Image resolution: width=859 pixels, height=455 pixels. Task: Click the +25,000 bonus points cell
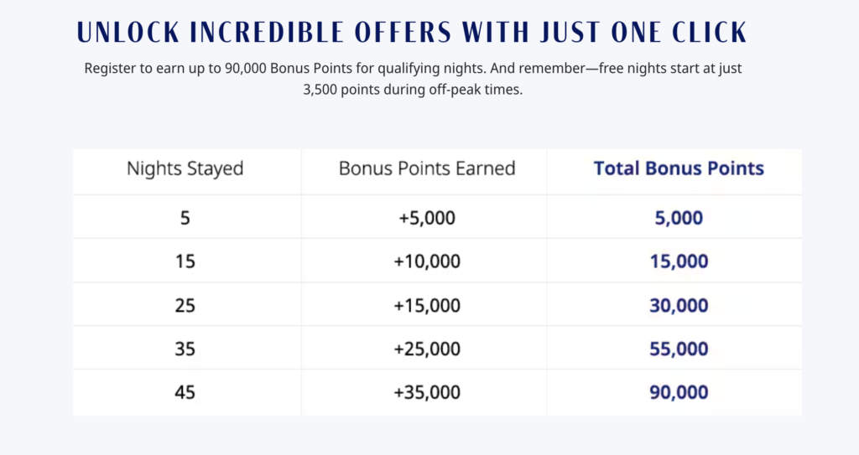[x=427, y=349]
